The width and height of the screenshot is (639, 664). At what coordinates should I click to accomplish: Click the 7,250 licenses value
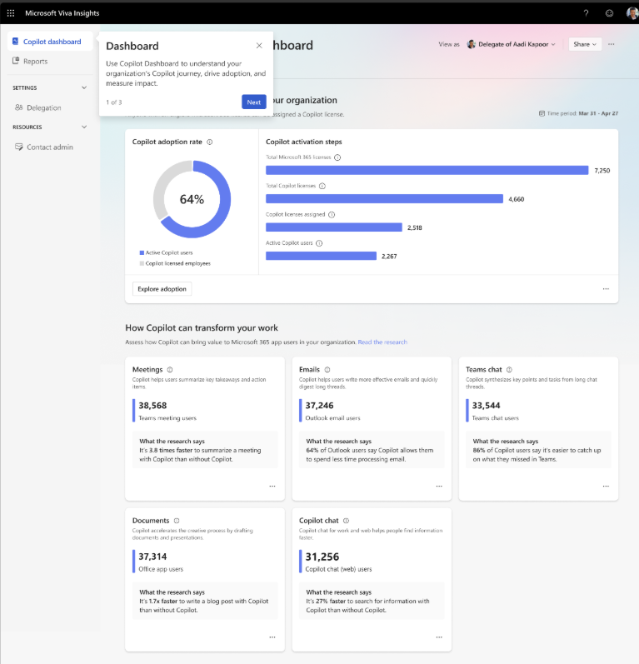(602, 171)
